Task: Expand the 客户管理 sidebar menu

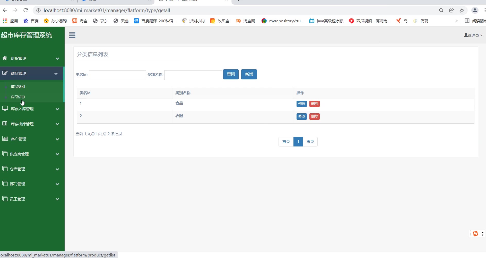Action: [x=32, y=139]
